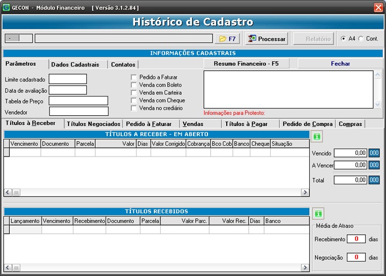Select the first row marker in the Títulos a Receber grid
This screenshot has height=276, width=386.
(6, 152)
